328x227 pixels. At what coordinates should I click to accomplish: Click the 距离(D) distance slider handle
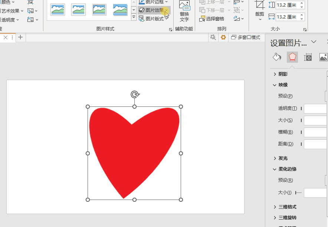(301, 144)
